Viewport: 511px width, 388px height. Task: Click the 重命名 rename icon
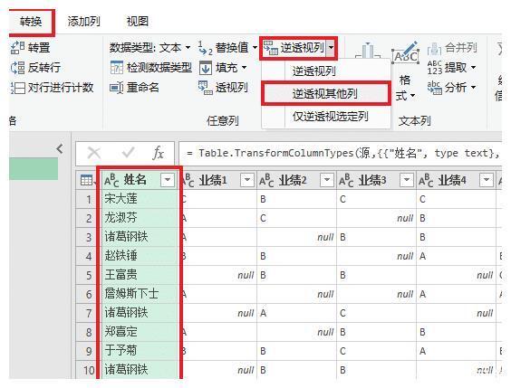(x=117, y=88)
